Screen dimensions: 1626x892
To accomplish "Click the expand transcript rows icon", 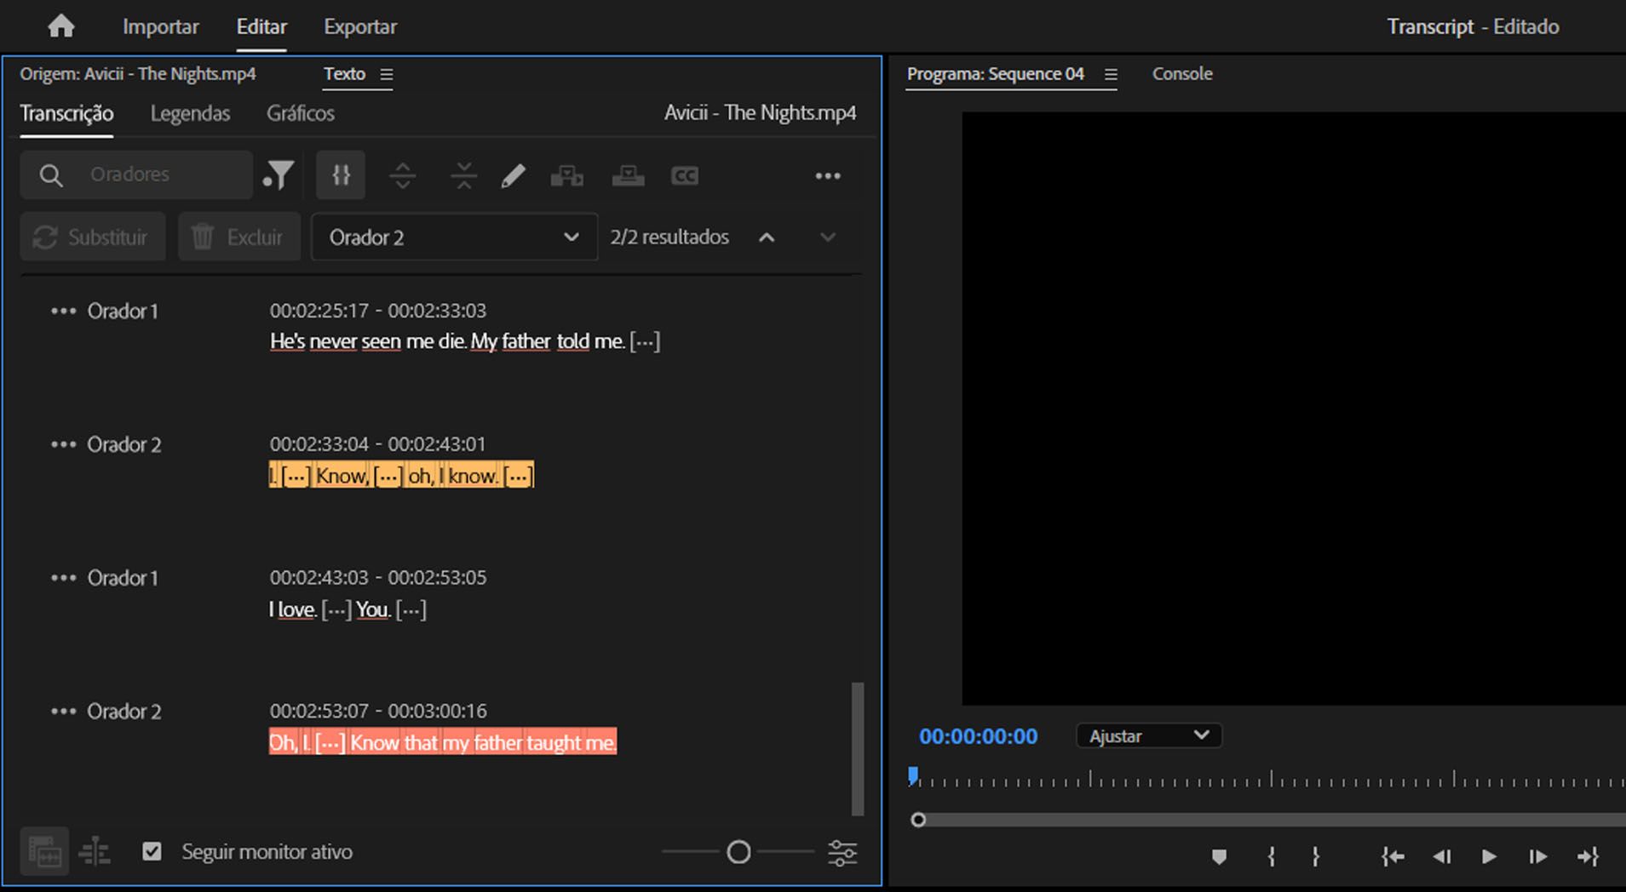I will (x=402, y=174).
